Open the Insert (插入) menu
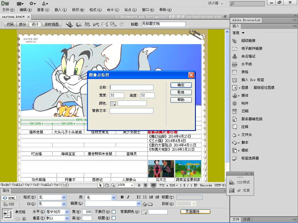This screenshot has width=298, height=223. (x=61, y=10)
